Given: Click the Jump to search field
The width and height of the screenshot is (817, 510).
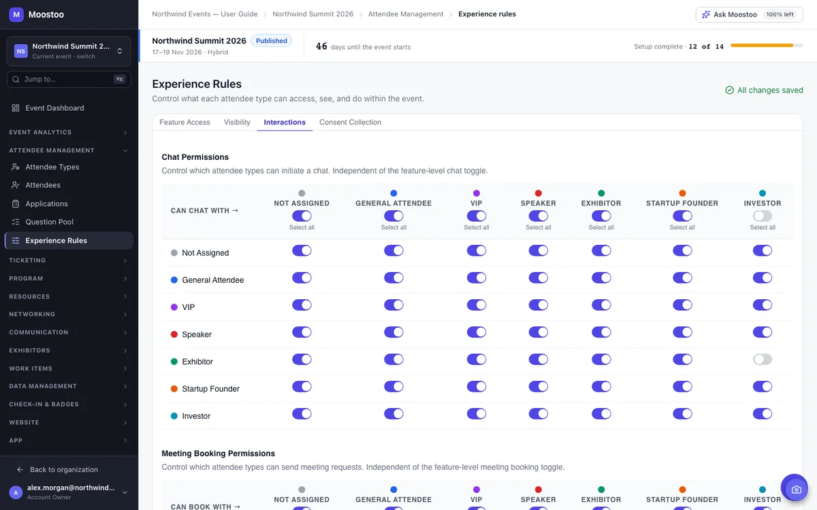Looking at the screenshot, I should coord(69,79).
